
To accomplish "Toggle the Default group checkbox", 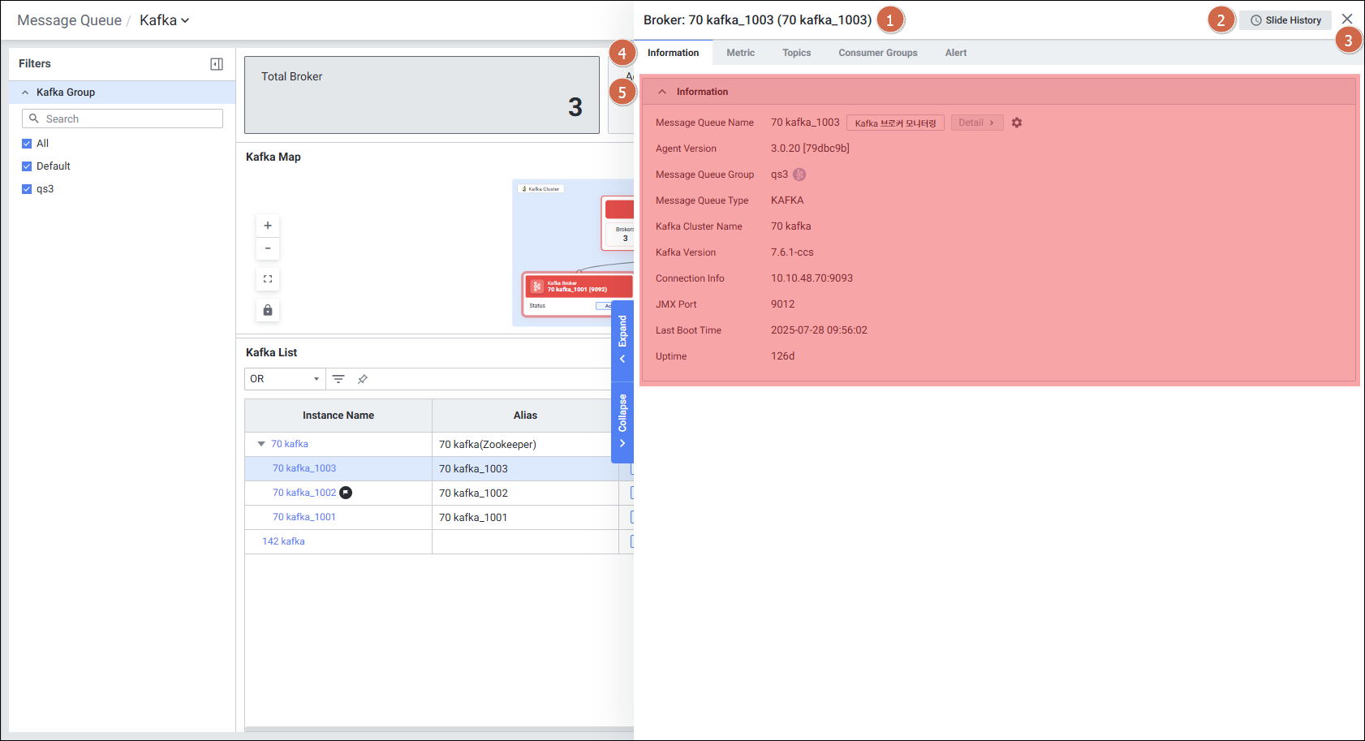I will (27, 166).
